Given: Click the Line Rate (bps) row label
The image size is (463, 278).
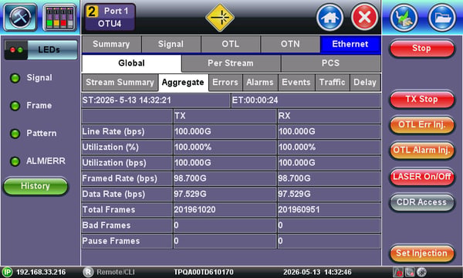Looking at the screenshot, I should [x=113, y=131].
